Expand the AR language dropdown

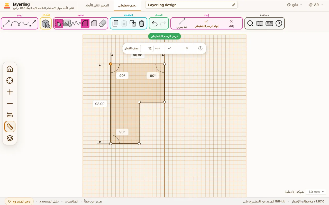click(316, 5)
